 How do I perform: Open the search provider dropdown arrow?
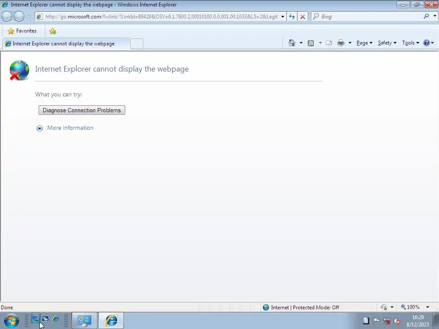click(435, 17)
